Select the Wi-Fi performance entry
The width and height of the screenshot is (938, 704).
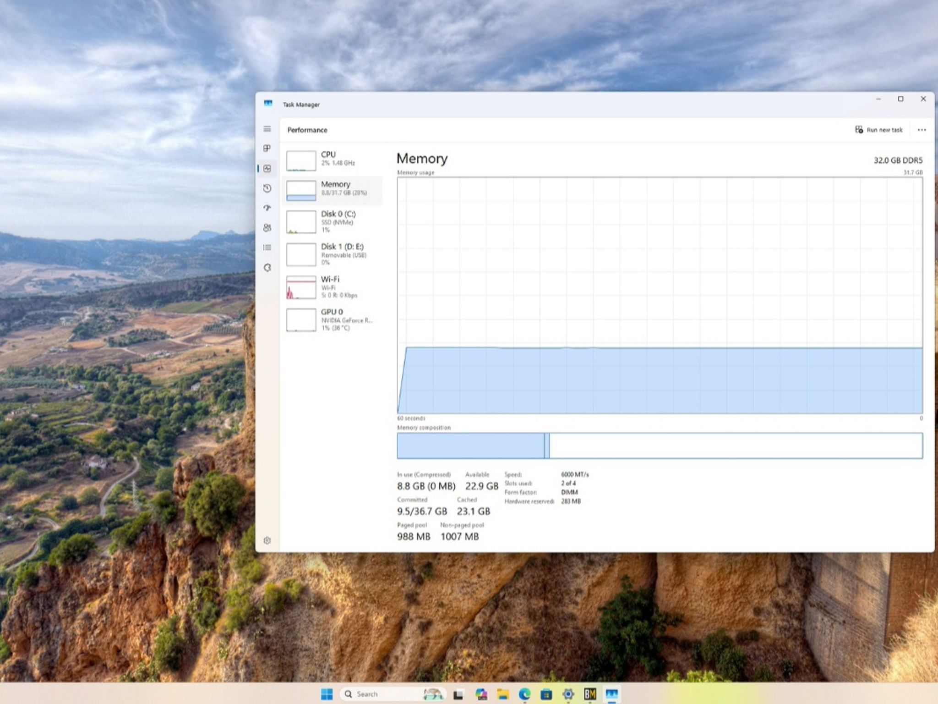pyautogui.click(x=333, y=286)
